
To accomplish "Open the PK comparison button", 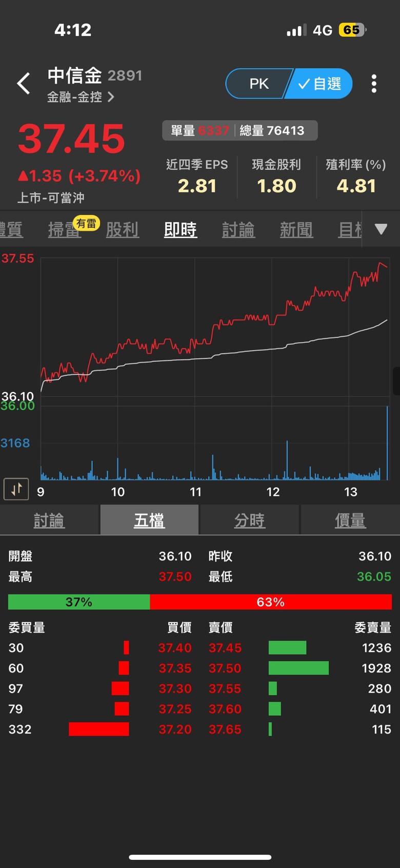I will click(x=259, y=84).
